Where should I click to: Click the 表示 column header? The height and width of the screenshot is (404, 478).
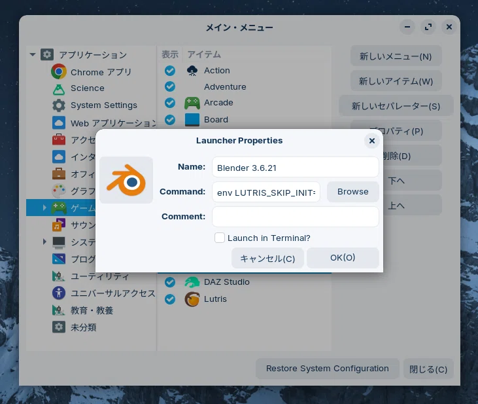(170, 54)
